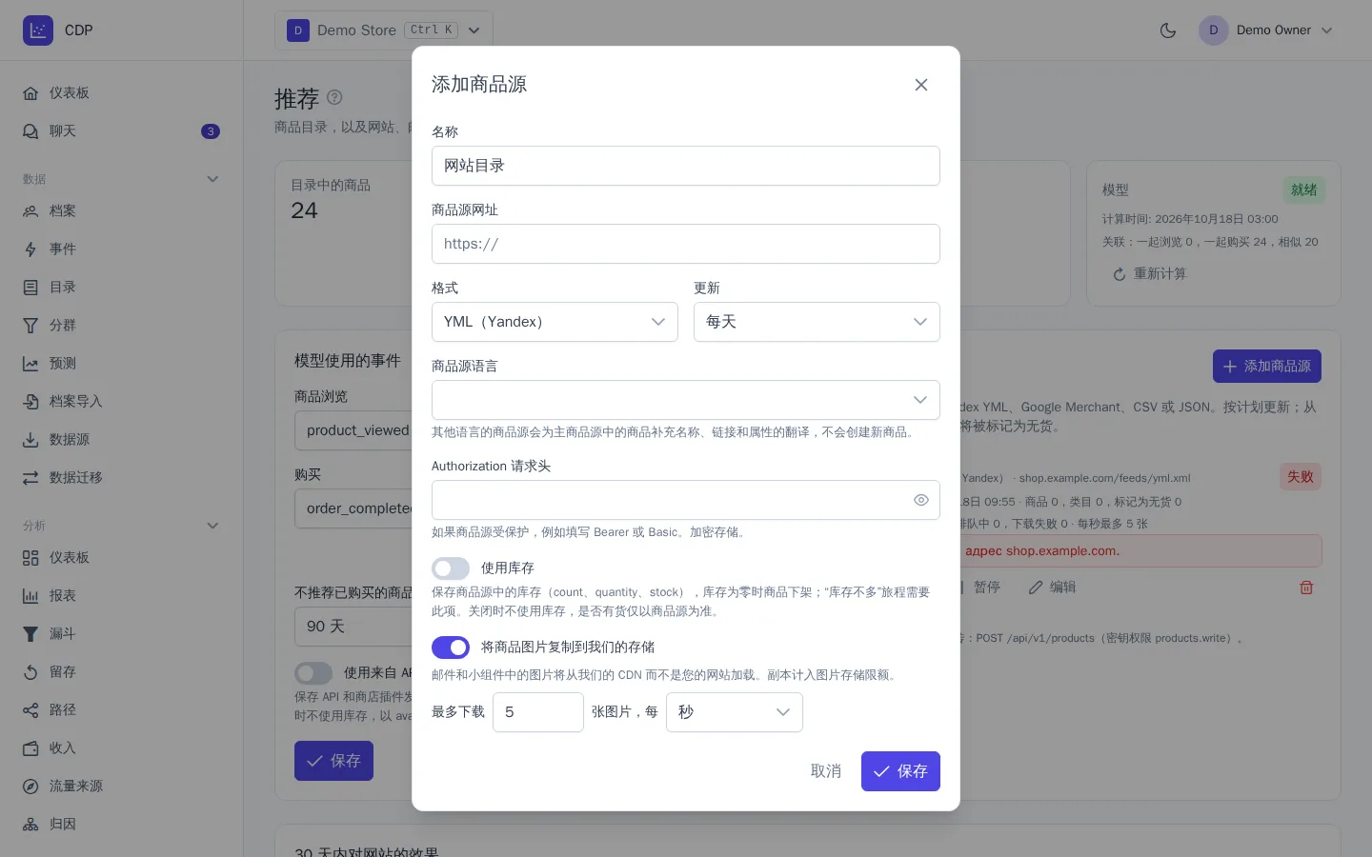Click the help icon next to 推荐
1372x857 pixels.
pos(334,97)
